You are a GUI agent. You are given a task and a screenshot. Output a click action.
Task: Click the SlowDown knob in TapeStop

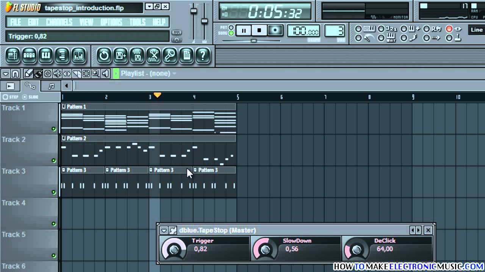266,250
